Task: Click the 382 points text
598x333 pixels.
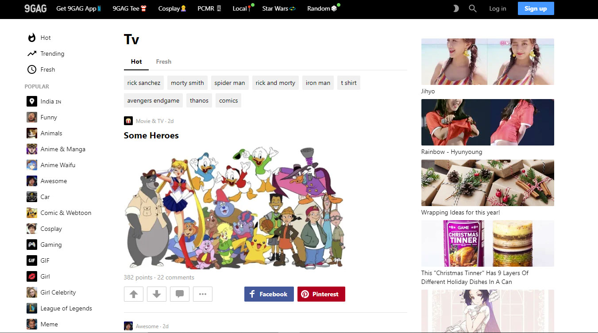Action: click(x=138, y=277)
